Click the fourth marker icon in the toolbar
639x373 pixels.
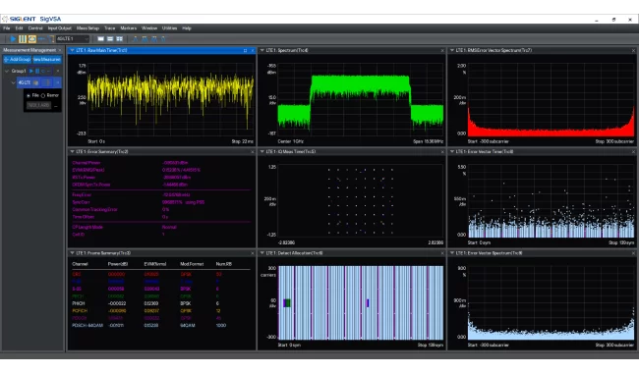(x=163, y=39)
